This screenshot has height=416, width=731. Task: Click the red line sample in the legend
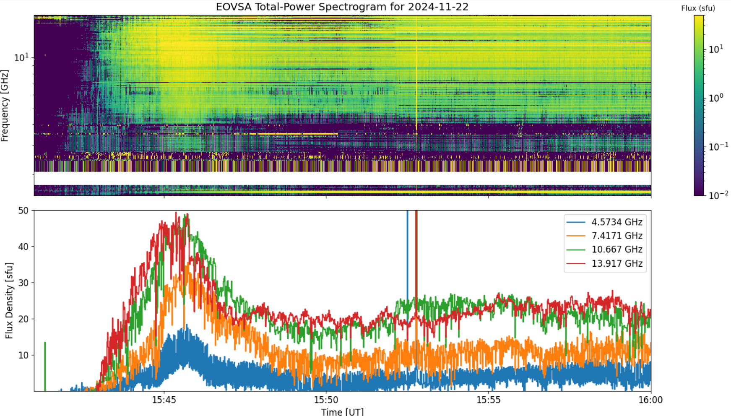pos(576,264)
